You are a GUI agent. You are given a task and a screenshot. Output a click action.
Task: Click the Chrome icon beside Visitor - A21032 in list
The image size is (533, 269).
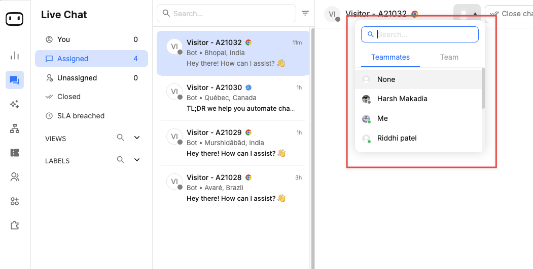click(x=248, y=42)
